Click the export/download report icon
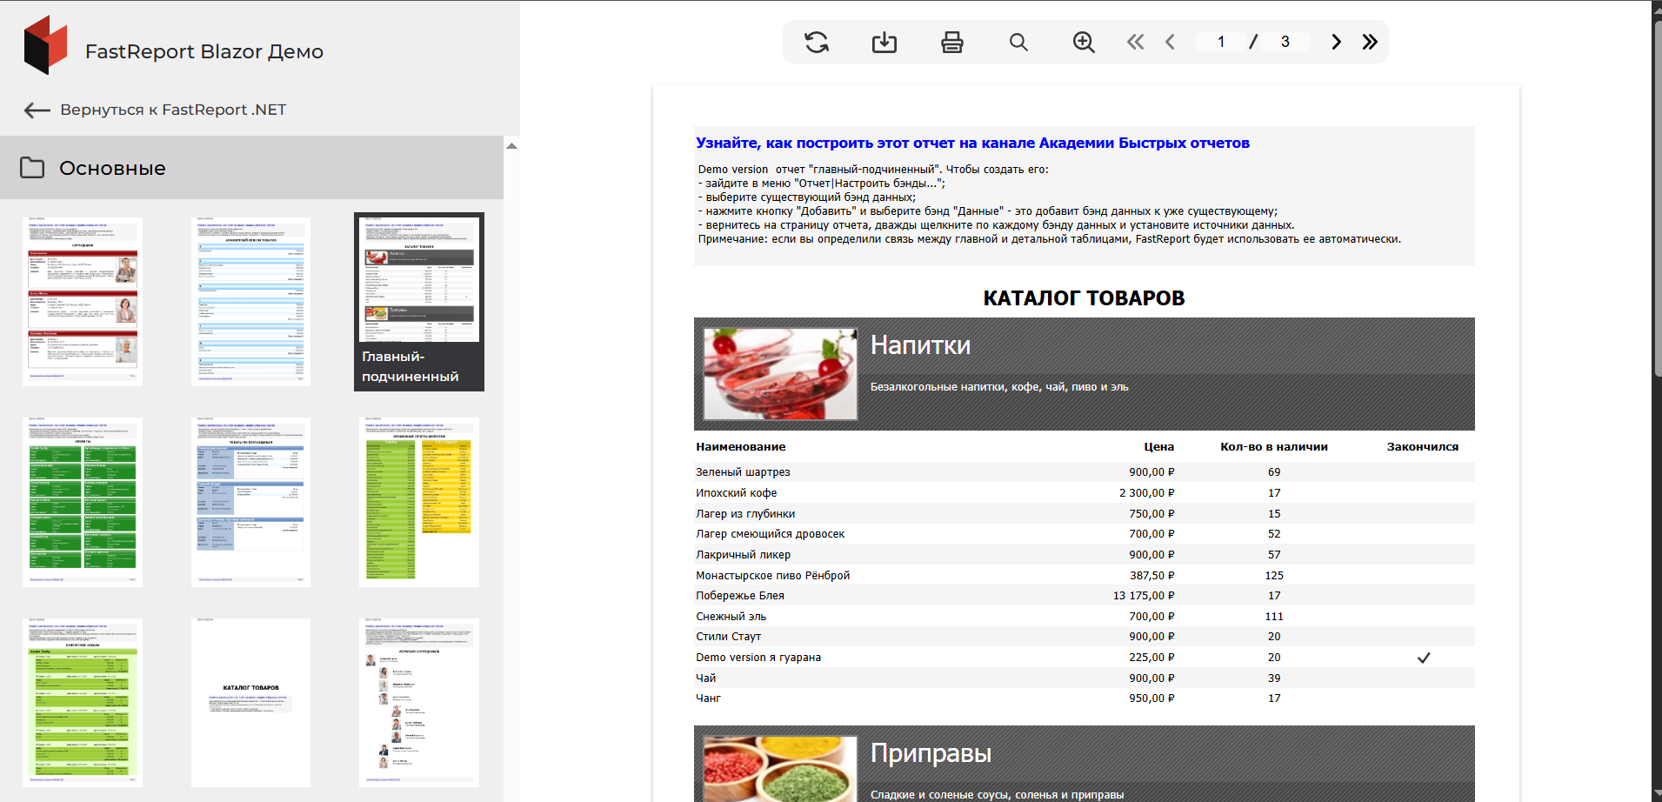Image resolution: width=1662 pixels, height=802 pixels. (884, 42)
